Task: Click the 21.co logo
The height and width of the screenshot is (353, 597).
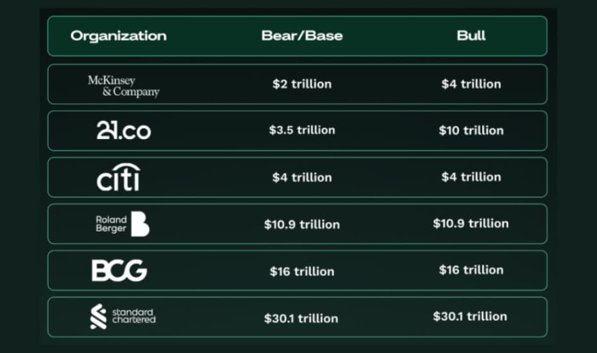Action: pyautogui.click(x=124, y=131)
